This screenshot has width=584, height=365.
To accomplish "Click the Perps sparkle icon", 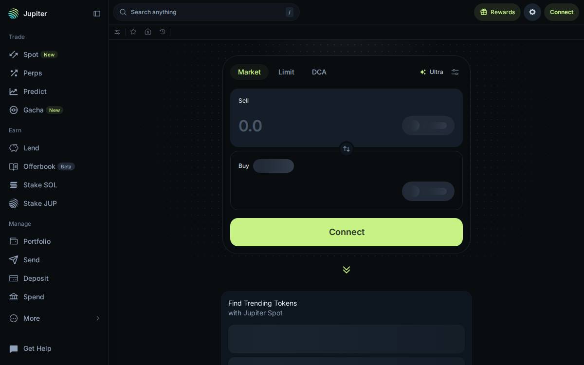I will [x=14, y=73].
